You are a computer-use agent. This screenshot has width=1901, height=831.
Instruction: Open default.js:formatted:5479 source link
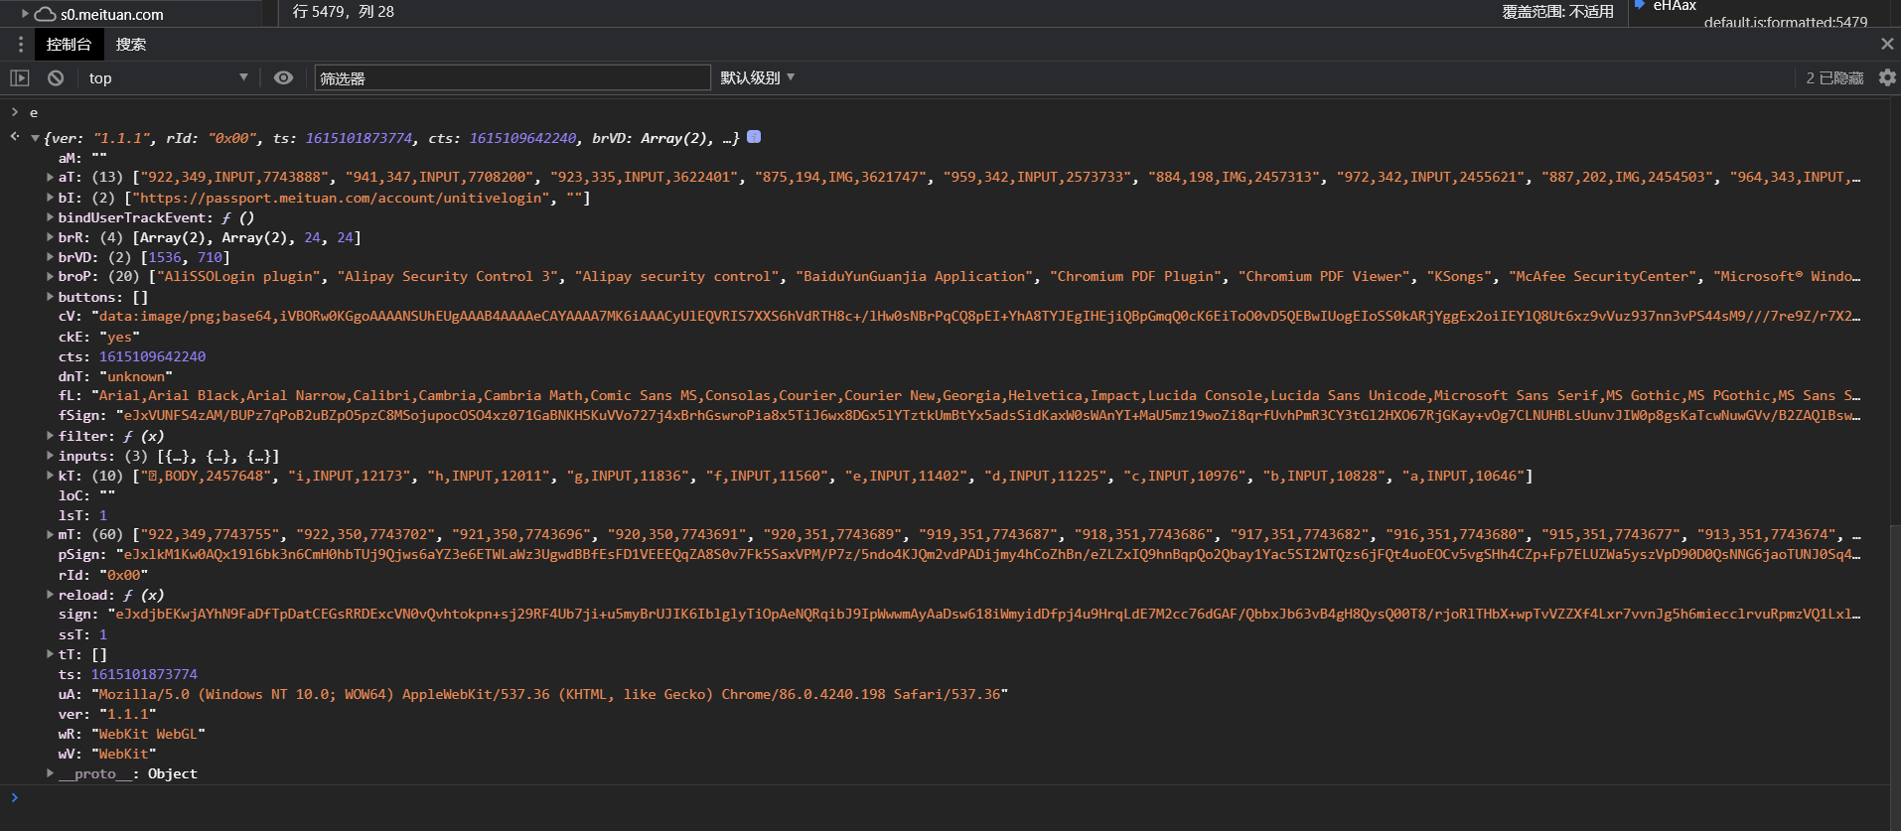1785,22
